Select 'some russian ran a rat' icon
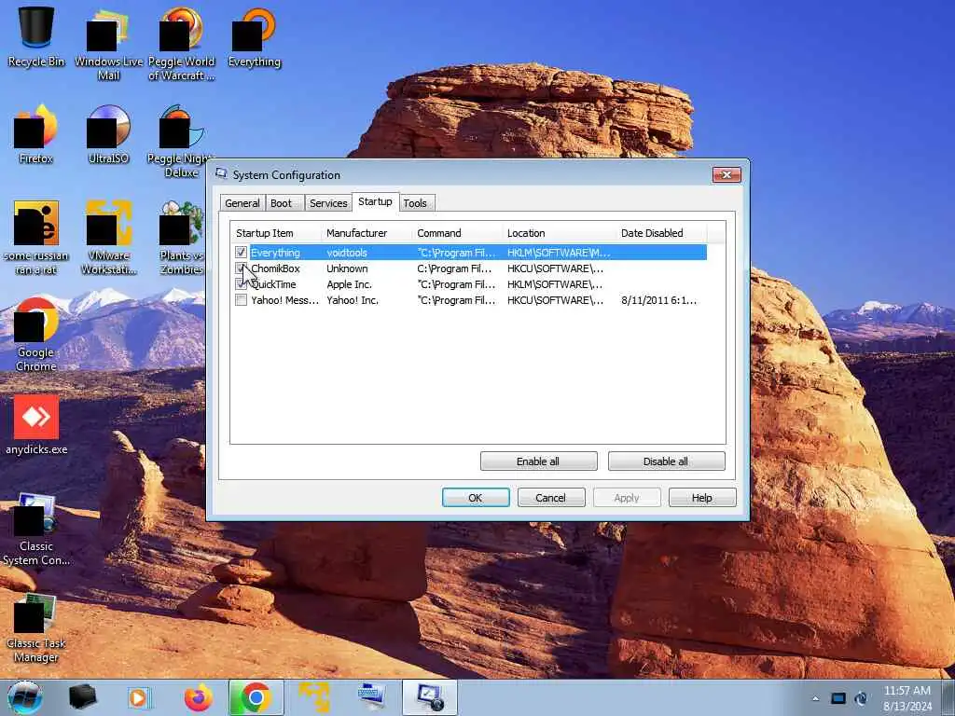Image resolution: width=955 pixels, height=716 pixels. pos(36,238)
